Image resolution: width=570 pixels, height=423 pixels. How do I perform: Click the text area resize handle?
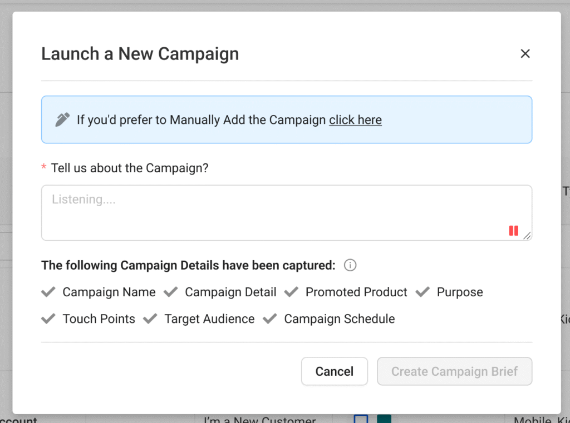(x=527, y=236)
